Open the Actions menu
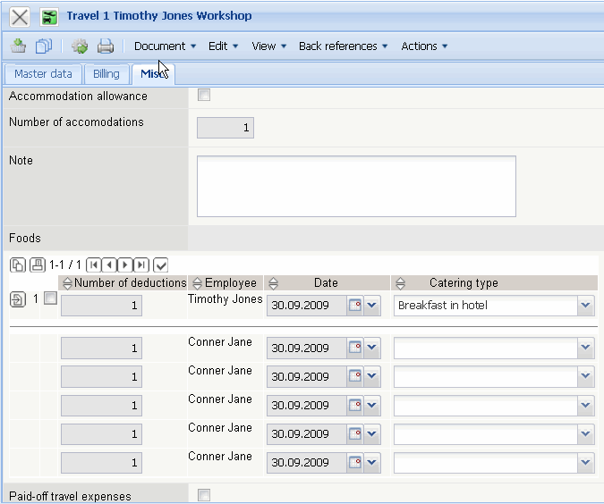 point(424,46)
